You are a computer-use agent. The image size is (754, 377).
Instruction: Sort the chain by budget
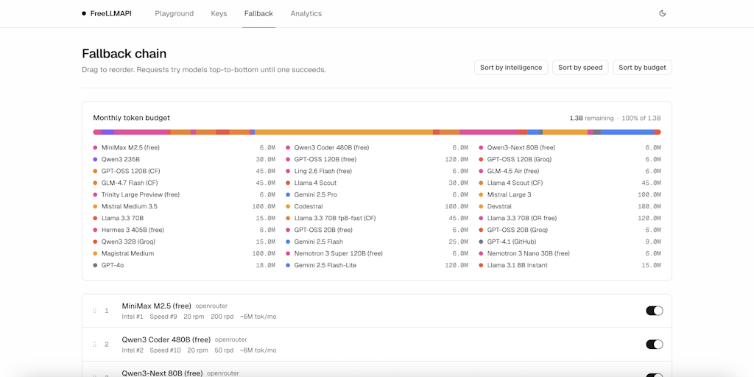641,68
